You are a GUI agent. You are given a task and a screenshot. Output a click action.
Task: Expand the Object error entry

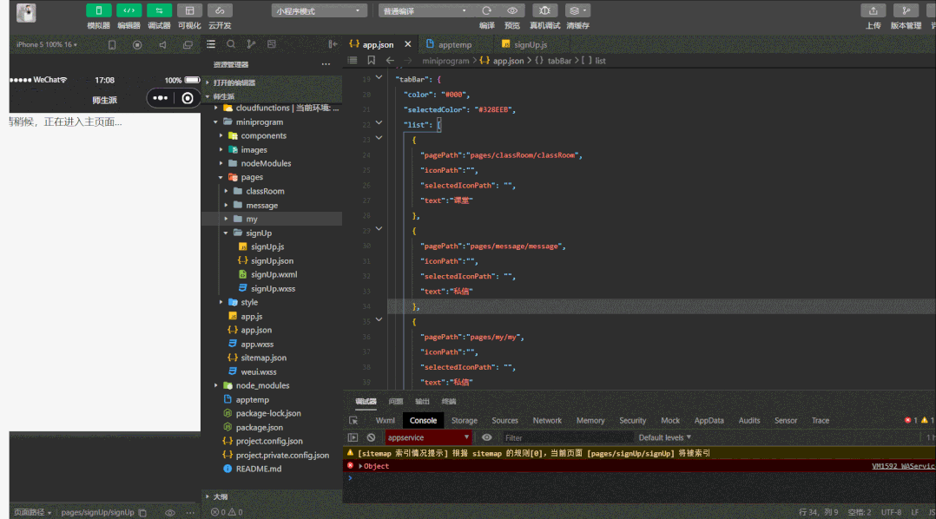point(360,466)
